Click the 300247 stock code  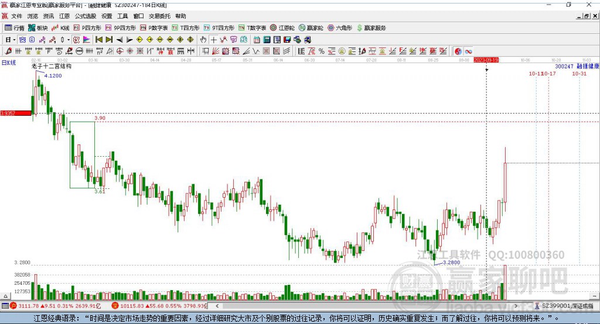pos(564,66)
